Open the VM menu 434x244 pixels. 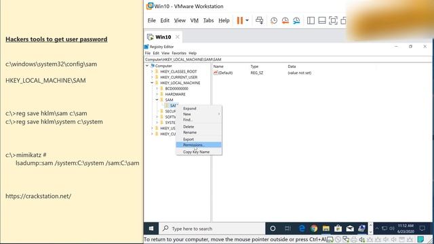(x=195, y=20)
